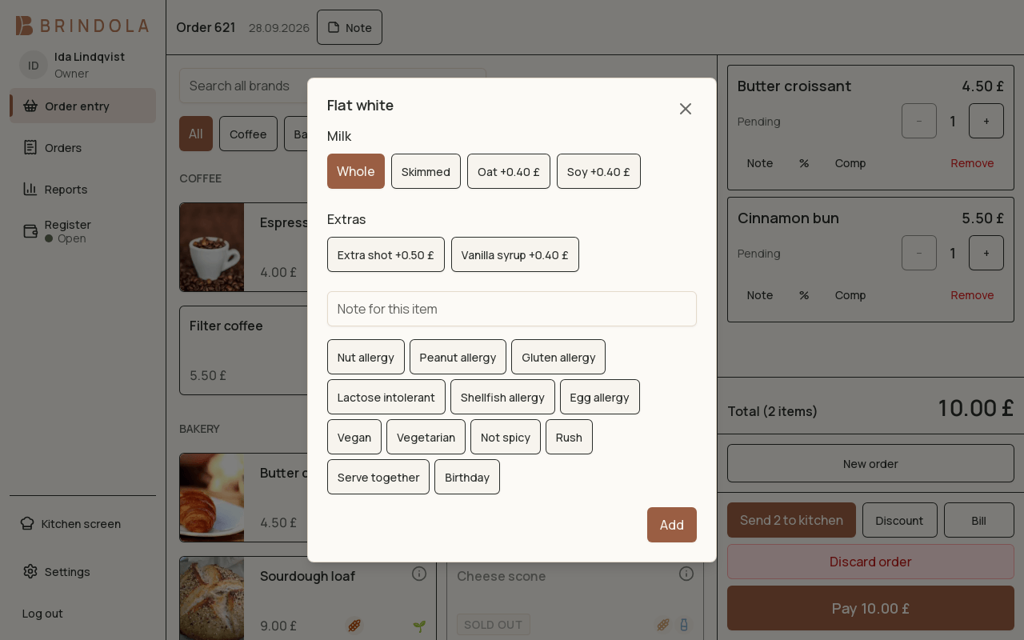This screenshot has width=1024, height=640.
Task: Toggle the Extra shot extra
Action: pos(386,254)
